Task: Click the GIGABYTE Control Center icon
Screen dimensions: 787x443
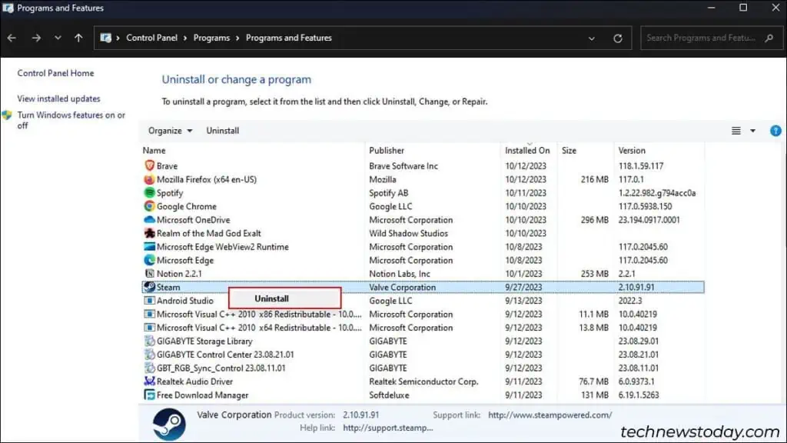Action: (x=149, y=354)
